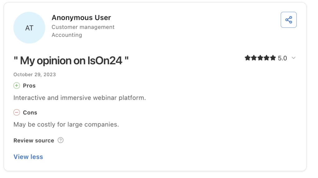Click the 5.0 rating score
Image resolution: width=318 pixels, height=178 pixels.
tap(282, 58)
